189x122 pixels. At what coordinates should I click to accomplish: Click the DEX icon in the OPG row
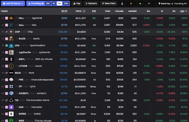7,45
